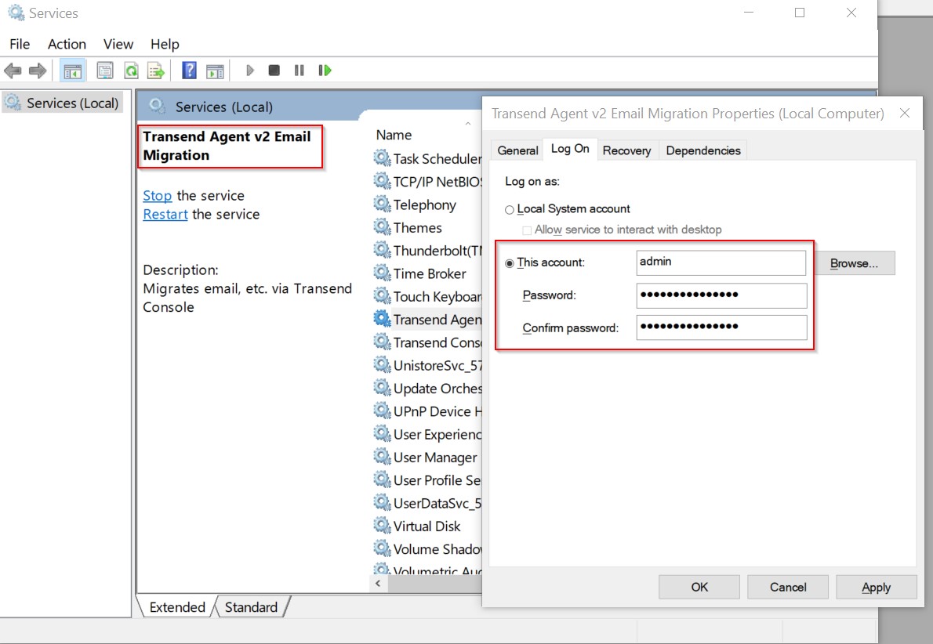933x644 pixels.
Task: Switch to Extended view tab
Action: click(x=176, y=606)
